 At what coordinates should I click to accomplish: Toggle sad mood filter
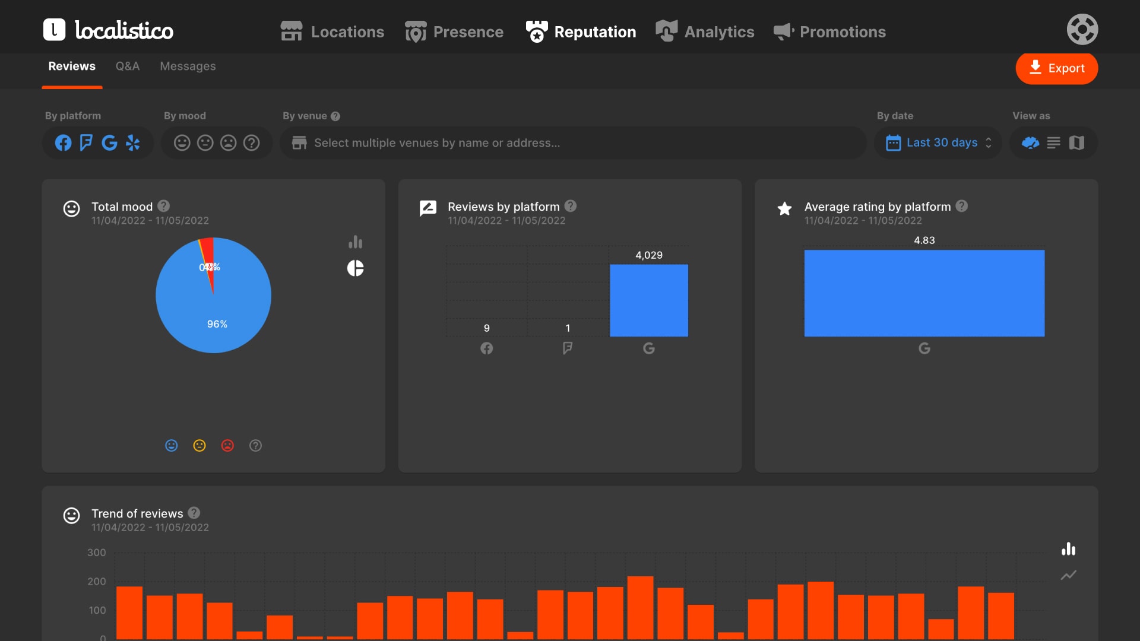[228, 143]
